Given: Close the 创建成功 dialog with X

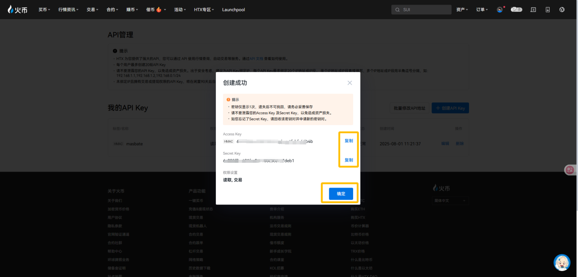Looking at the screenshot, I should (350, 83).
